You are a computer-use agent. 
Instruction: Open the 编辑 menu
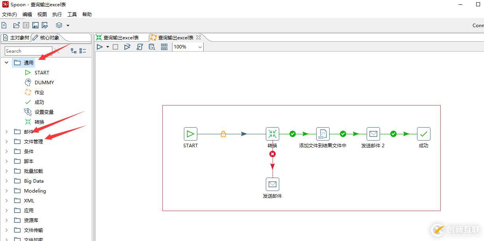point(27,15)
